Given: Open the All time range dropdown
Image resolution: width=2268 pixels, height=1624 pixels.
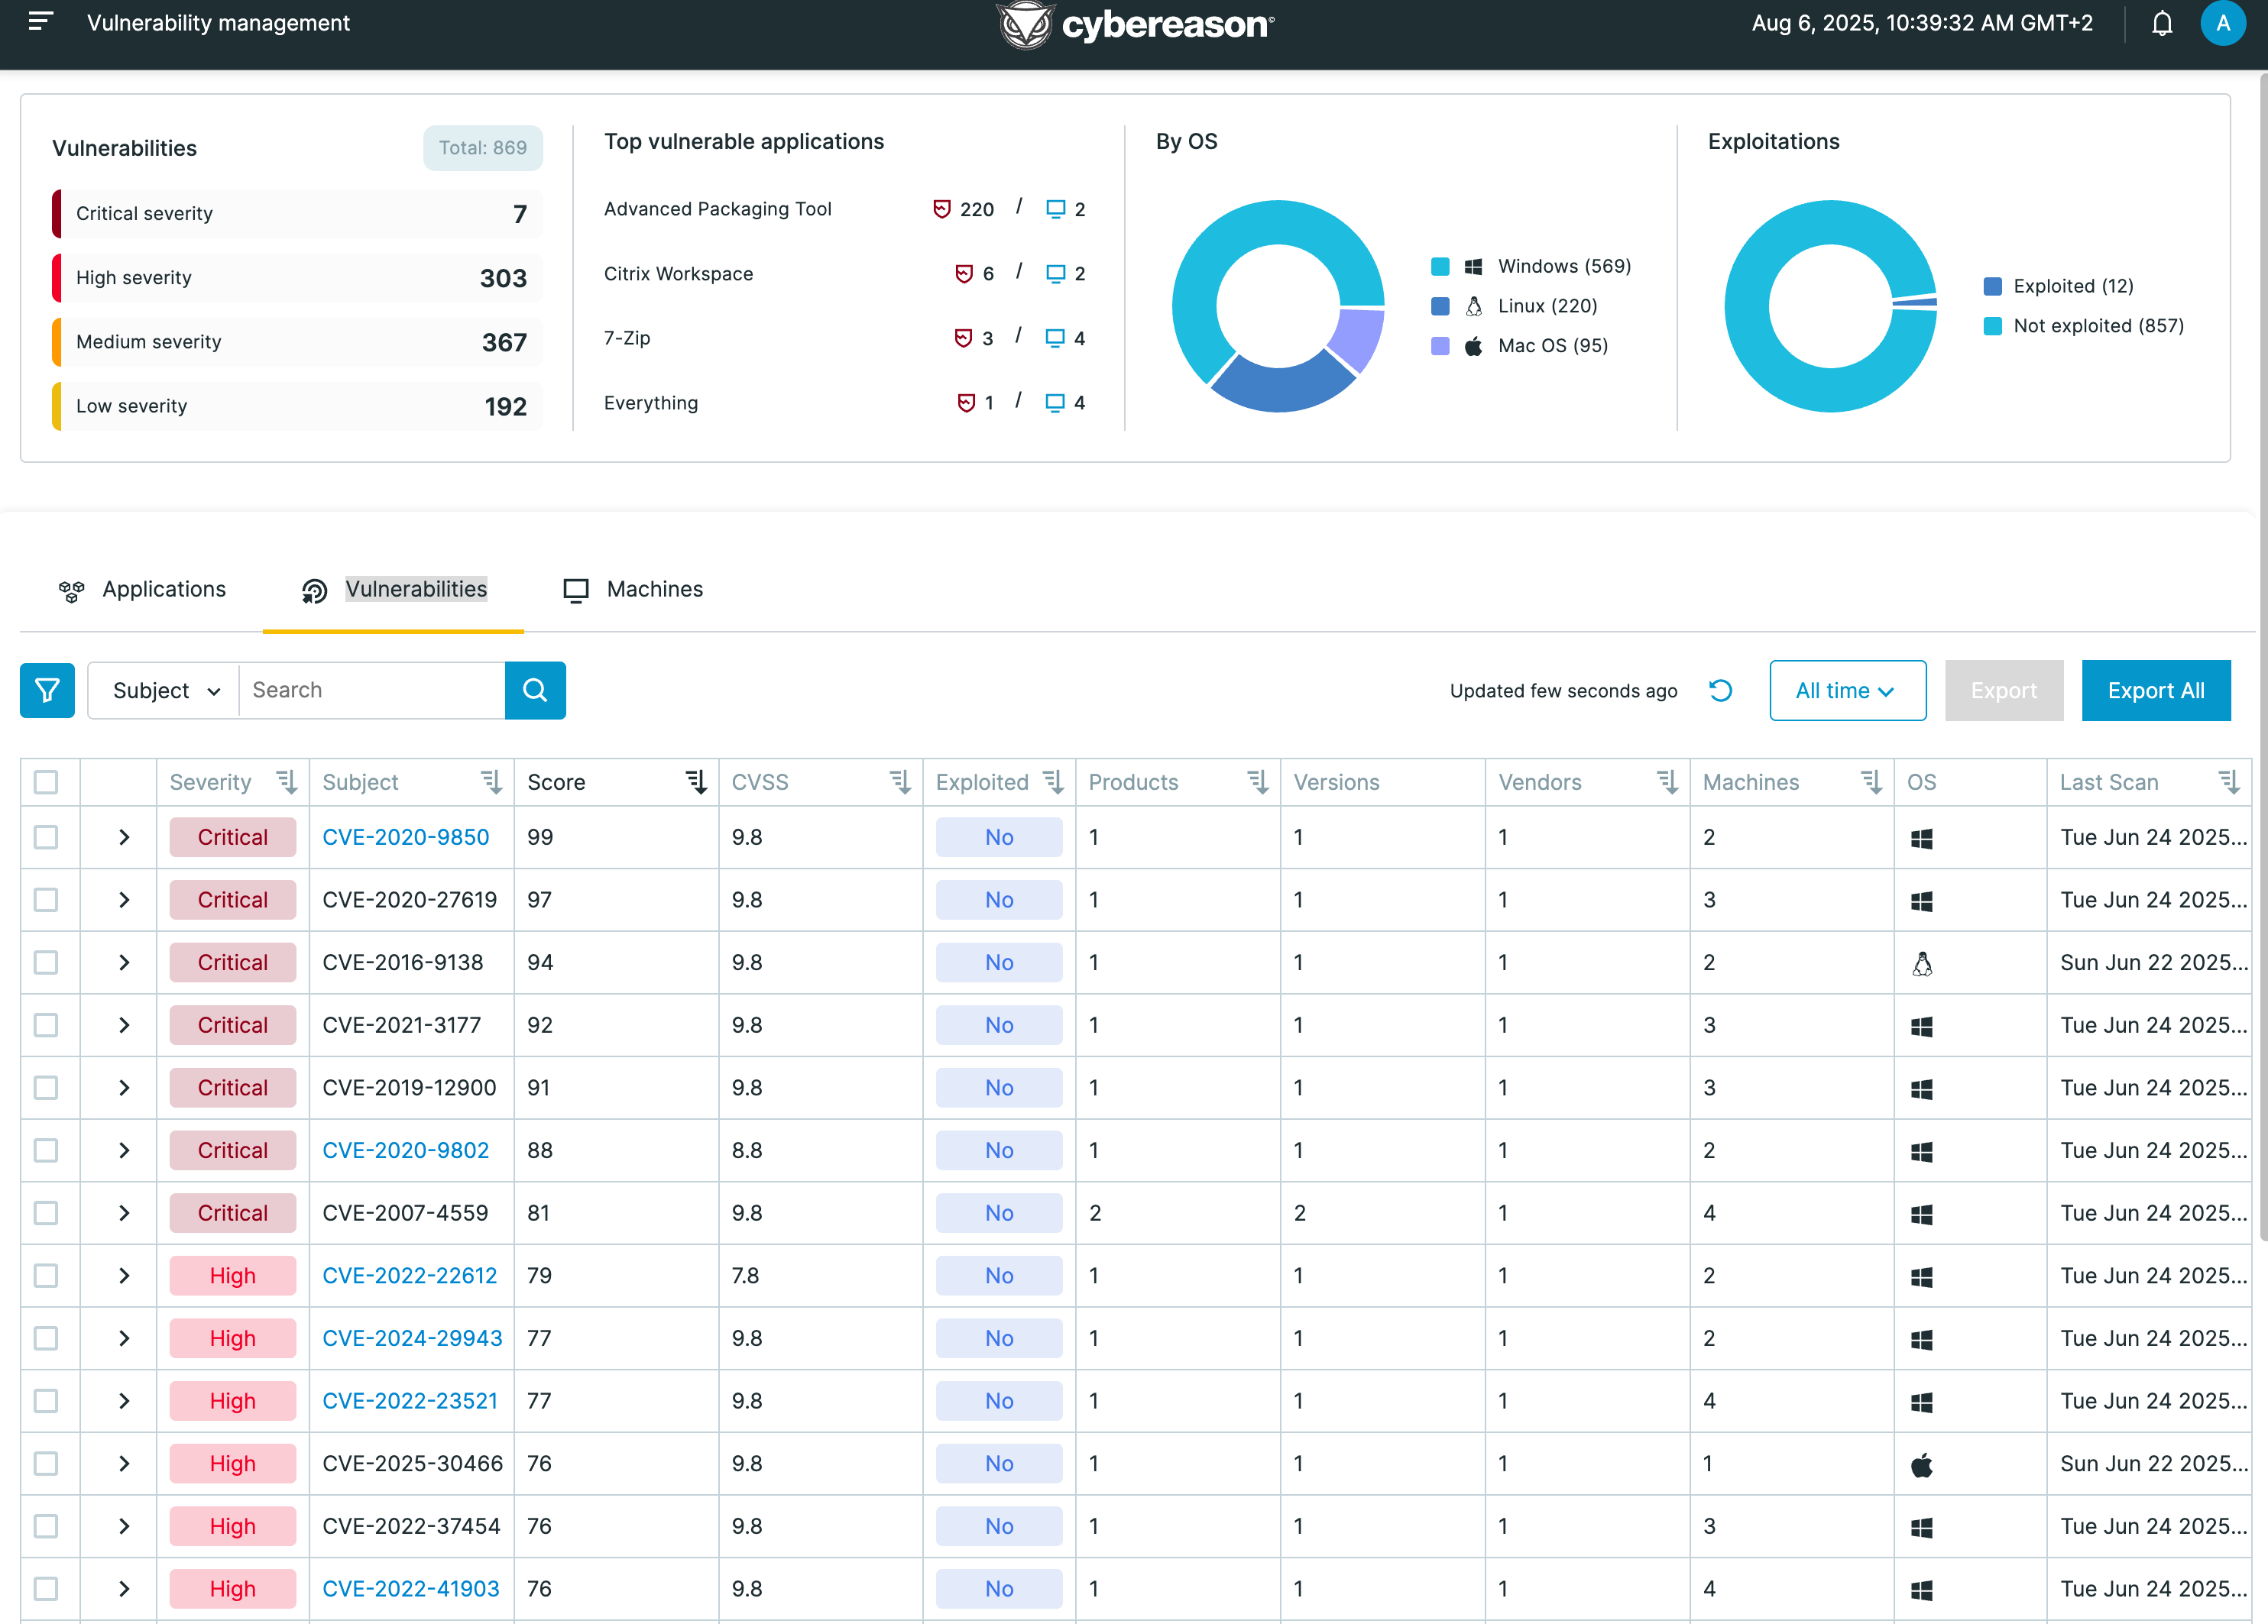Looking at the screenshot, I should [1846, 691].
